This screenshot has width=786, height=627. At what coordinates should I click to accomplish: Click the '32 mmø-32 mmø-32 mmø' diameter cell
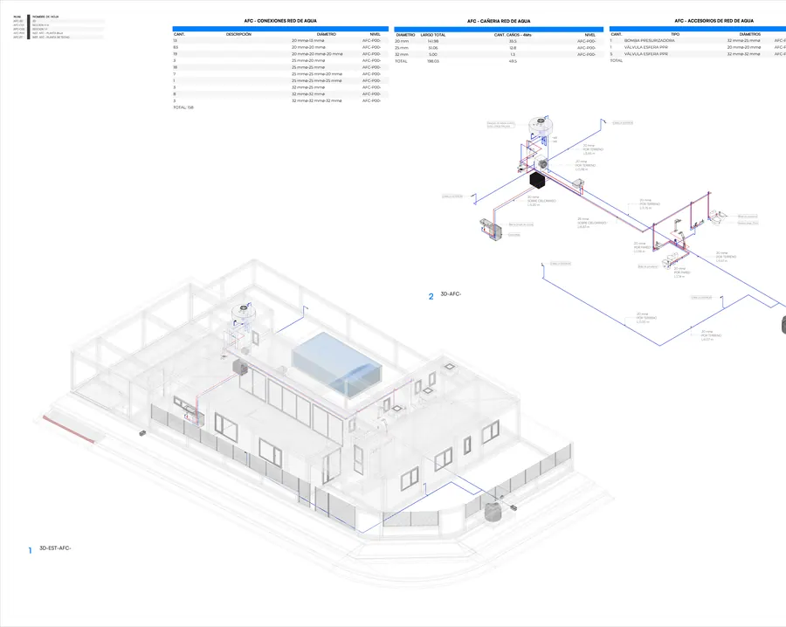coord(317,100)
